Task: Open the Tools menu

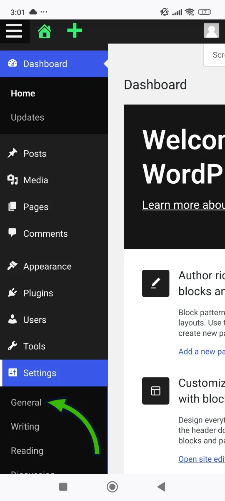Action: coord(54,346)
